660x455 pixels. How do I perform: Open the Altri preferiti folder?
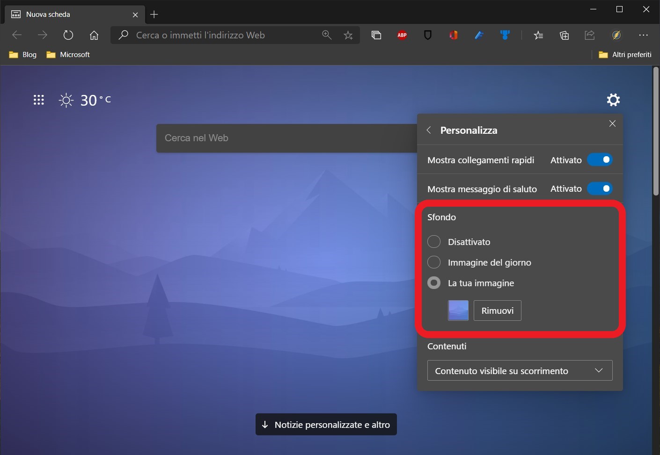(x=625, y=55)
